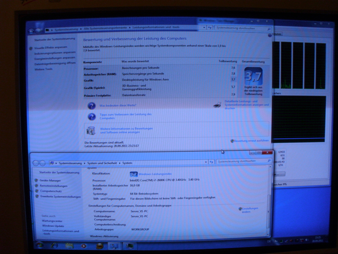The width and height of the screenshot is (338, 254).
Task: Open 'Remoteeinstellungen'
Action: (x=54, y=186)
